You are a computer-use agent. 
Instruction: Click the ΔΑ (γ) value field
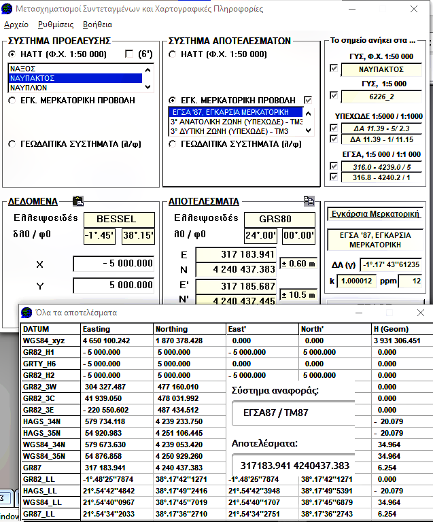point(391,264)
